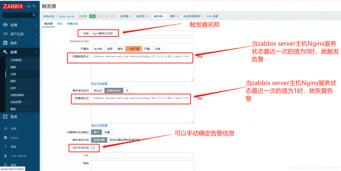Open 应用集 18 link

coord(126,16)
